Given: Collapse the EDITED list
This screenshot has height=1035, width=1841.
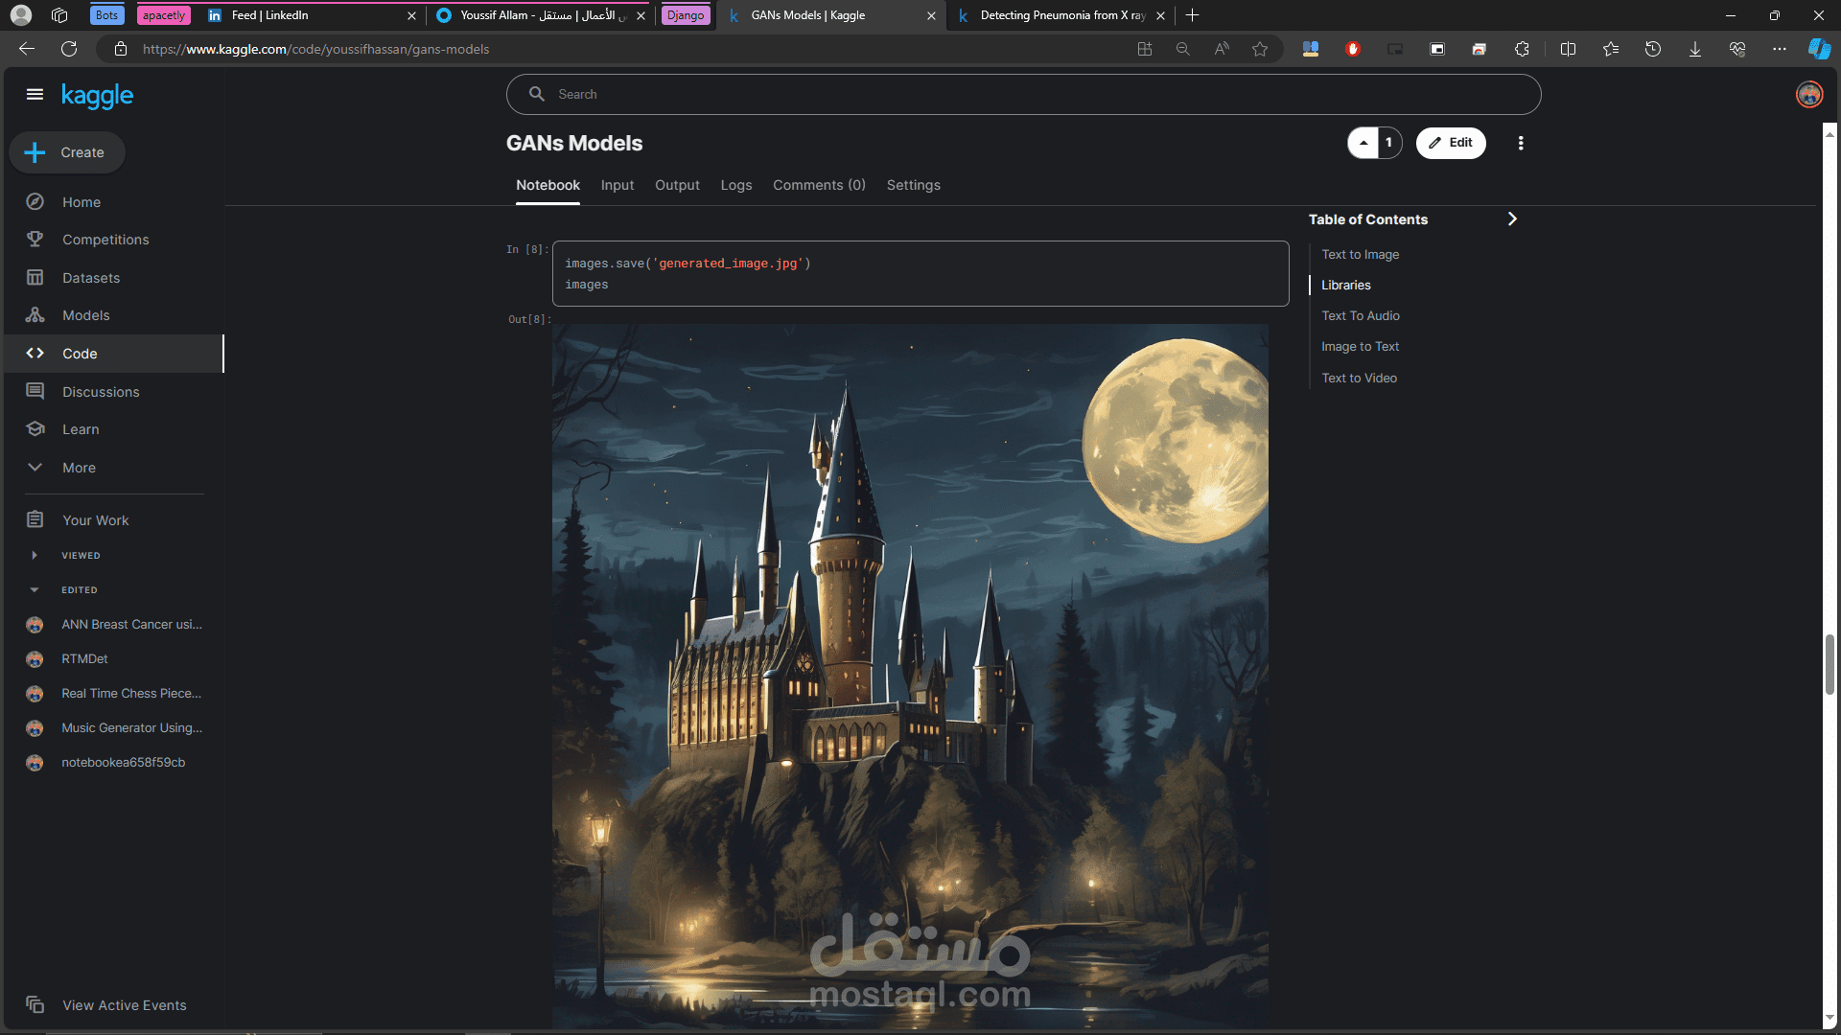Looking at the screenshot, I should 35,590.
